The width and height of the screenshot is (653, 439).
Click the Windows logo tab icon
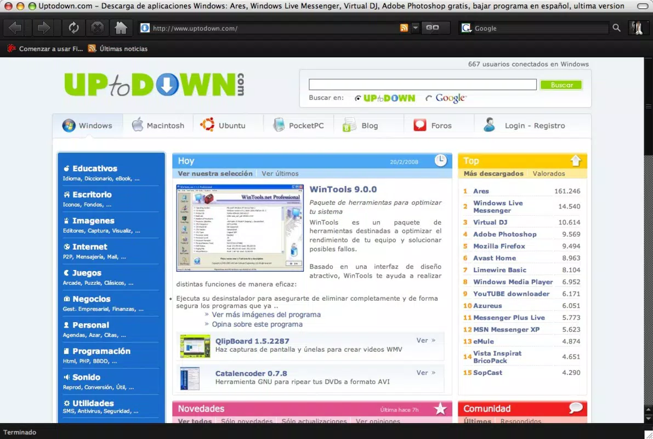(69, 126)
